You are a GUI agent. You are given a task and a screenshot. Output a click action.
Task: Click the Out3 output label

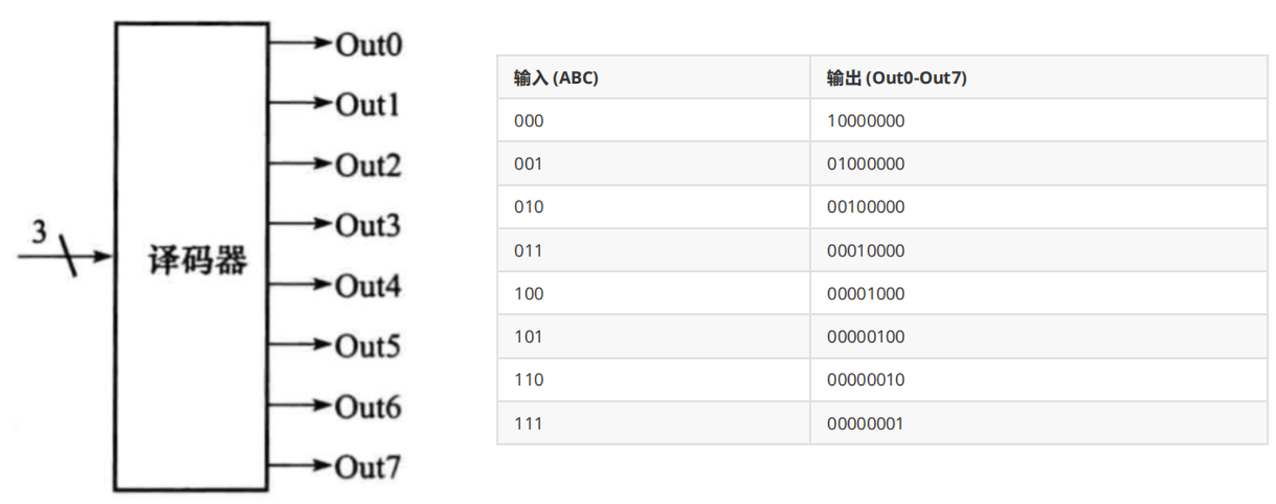[x=368, y=225]
